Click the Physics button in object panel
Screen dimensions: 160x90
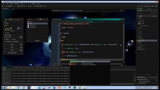pos(13,50)
